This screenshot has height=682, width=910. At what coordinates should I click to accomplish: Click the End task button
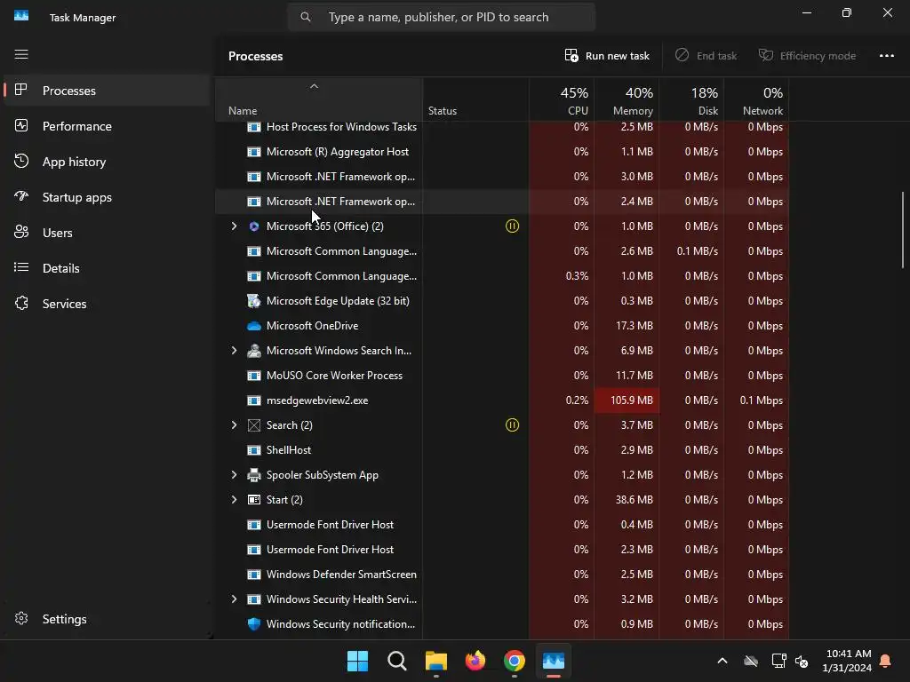tap(706, 56)
